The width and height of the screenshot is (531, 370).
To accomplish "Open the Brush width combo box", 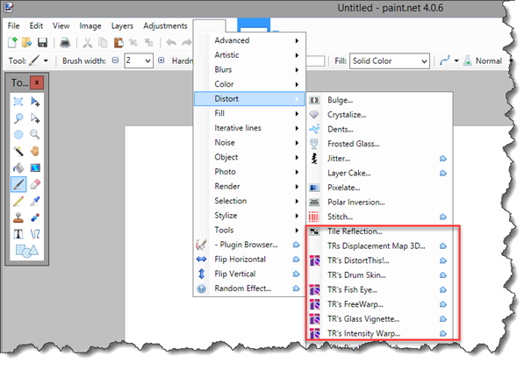I will [139, 60].
